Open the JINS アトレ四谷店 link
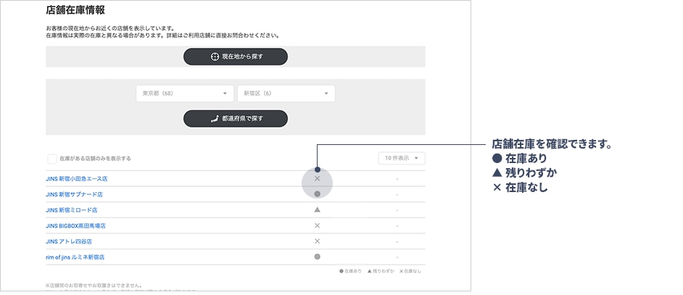 tap(69, 241)
